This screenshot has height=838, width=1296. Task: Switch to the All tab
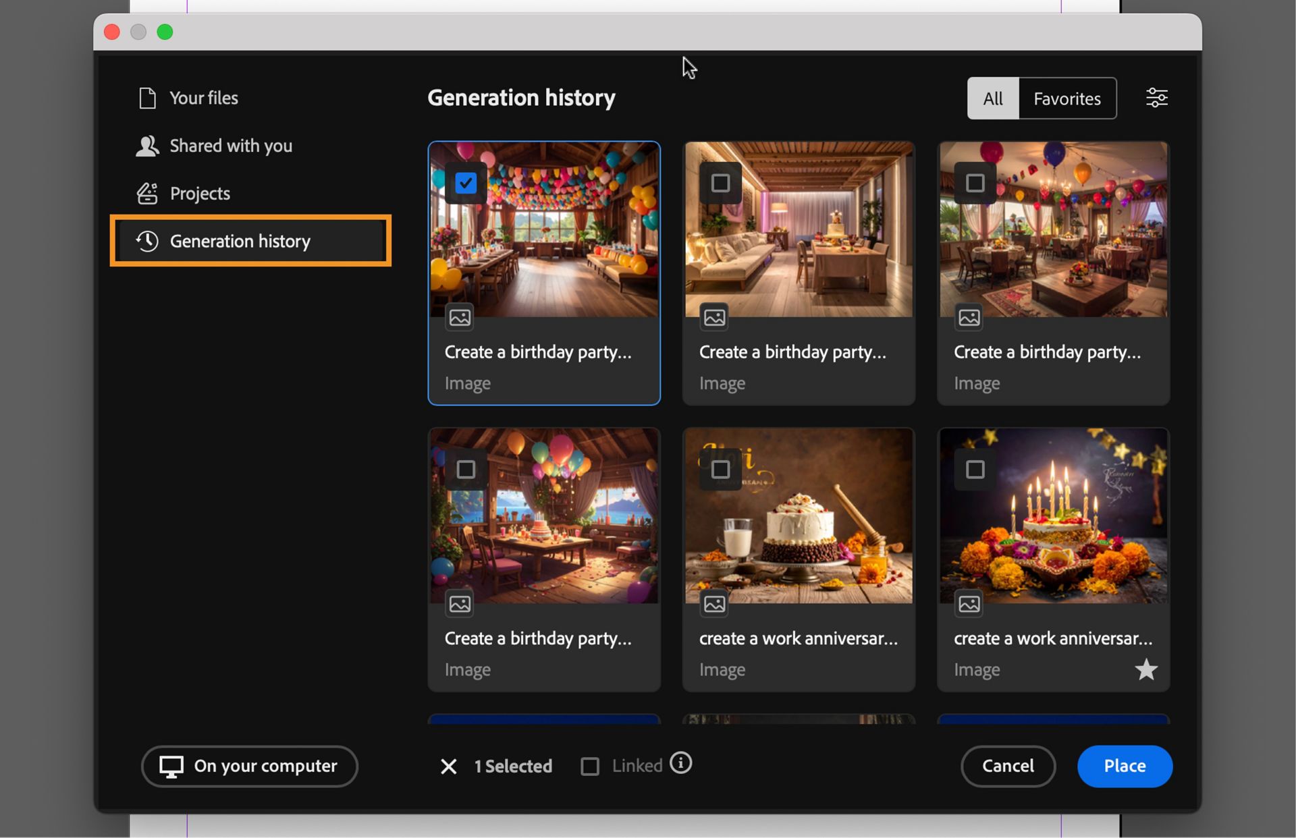992,99
